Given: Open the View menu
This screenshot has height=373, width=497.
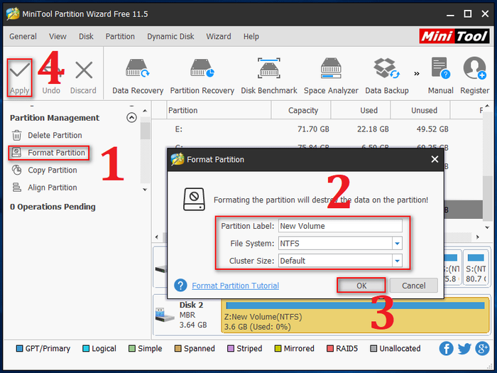Looking at the screenshot, I should [58, 36].
